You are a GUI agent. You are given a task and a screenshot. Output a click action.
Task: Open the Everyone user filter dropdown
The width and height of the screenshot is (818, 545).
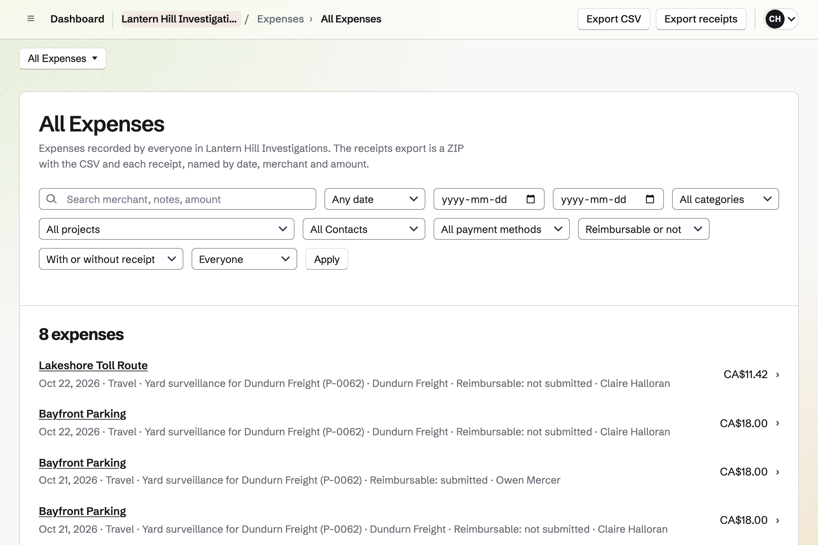(x=244, y=259)
